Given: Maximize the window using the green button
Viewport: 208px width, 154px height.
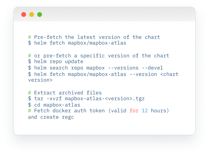Looking at the screenshot, I should (x=40, y=14).
